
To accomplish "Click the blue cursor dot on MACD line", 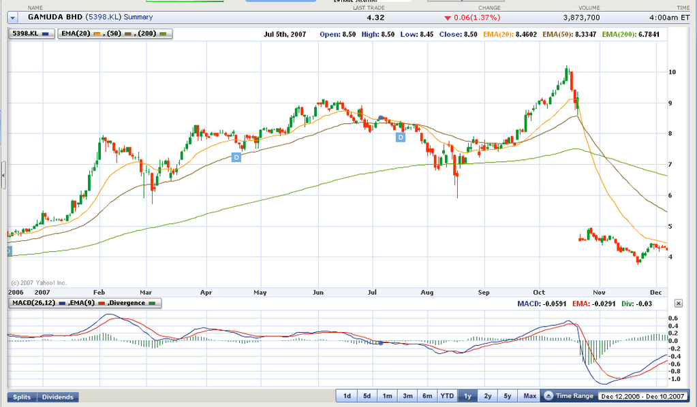I will (x=381, y=343).
